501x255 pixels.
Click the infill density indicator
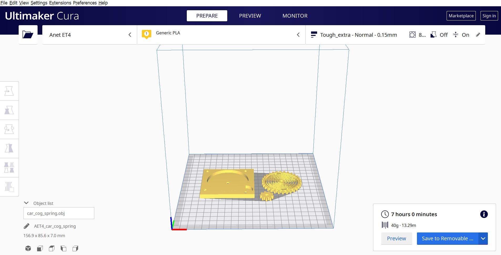(418, 35)
